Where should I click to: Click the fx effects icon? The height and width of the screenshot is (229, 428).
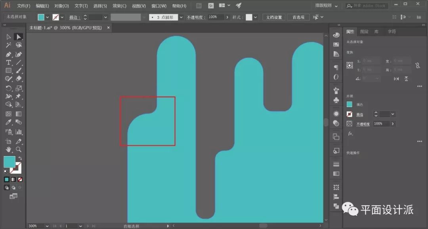pos(350,134)
